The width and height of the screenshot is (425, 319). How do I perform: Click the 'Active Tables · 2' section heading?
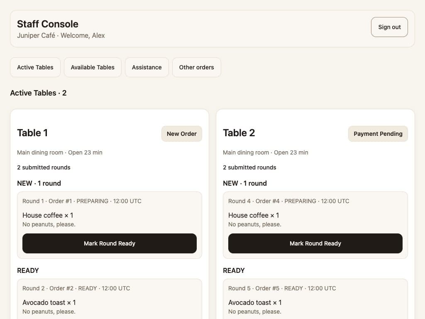(x=38, y=93)
